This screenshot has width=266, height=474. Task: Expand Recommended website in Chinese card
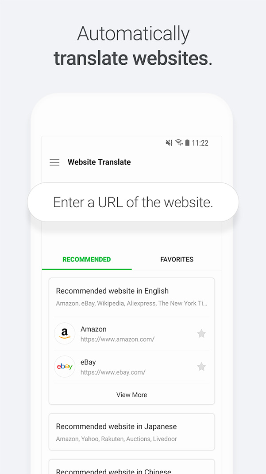pyautogui.click(x=132, y=467)
